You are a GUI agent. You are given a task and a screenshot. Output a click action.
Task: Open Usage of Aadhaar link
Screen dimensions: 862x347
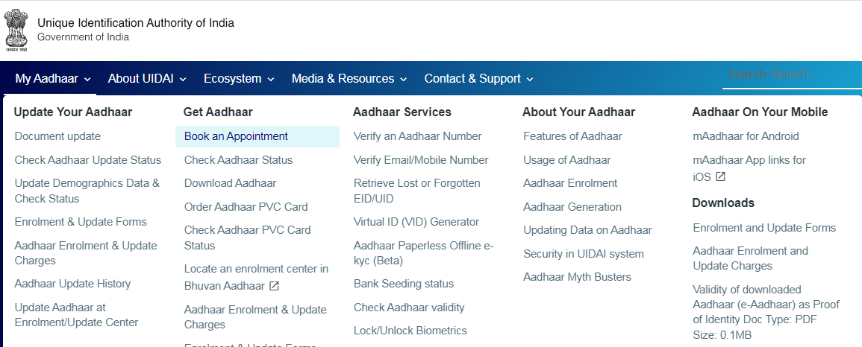coord(566,160)
